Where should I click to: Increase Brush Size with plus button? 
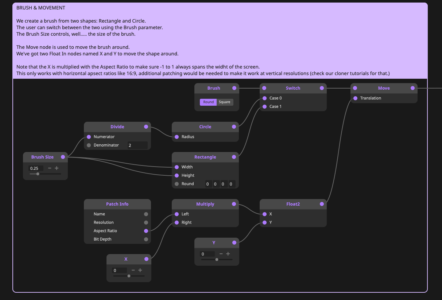pos(57,168)
